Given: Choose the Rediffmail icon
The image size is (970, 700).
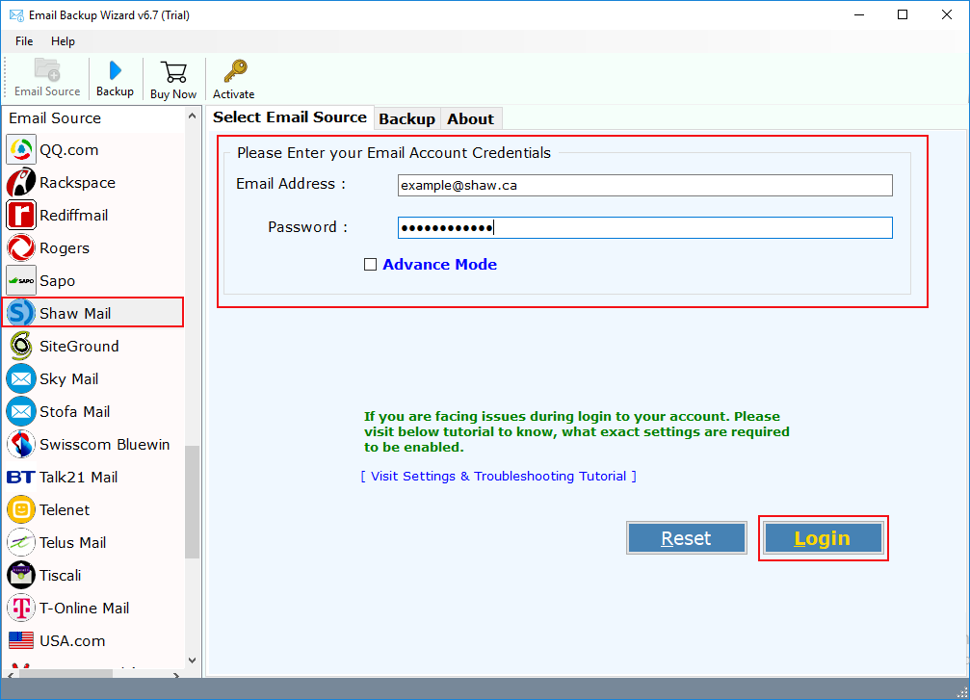Looking at the screenshot, I should tap(21, 215).
